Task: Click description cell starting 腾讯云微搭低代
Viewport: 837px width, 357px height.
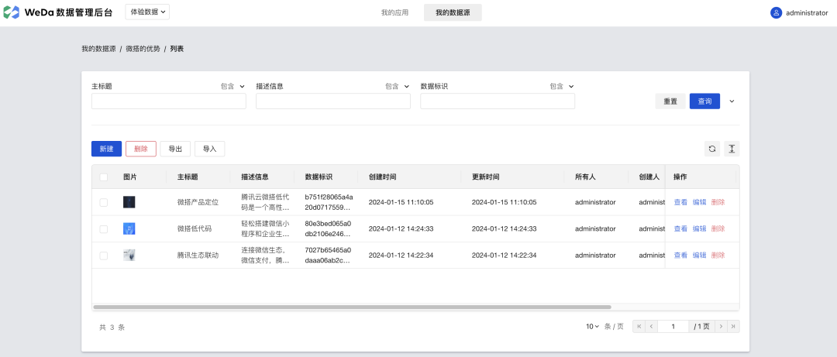Action: pos(265,202)
